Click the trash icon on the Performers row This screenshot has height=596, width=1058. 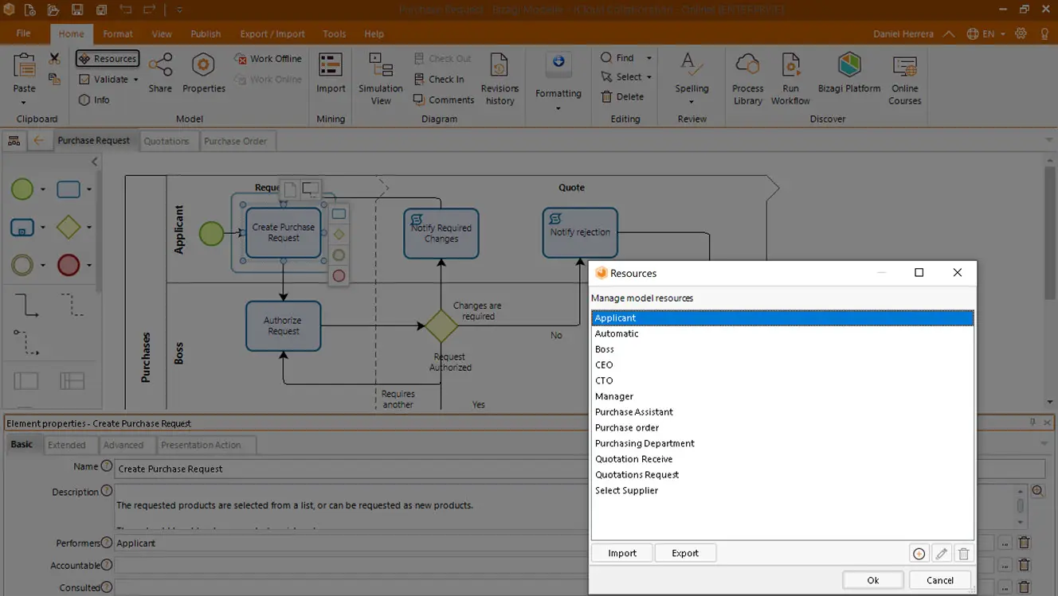click(x=1025, y=543)
